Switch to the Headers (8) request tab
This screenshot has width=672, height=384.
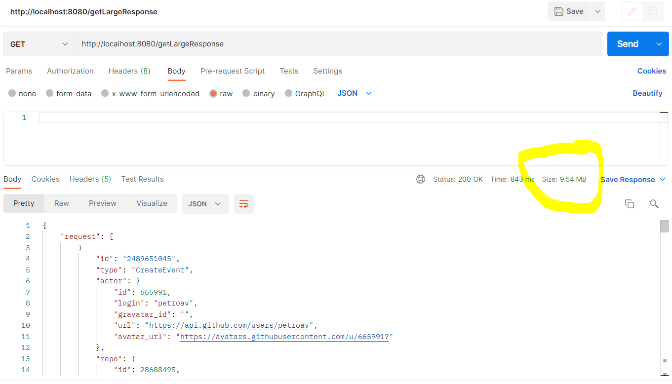[x=129, y=71]
